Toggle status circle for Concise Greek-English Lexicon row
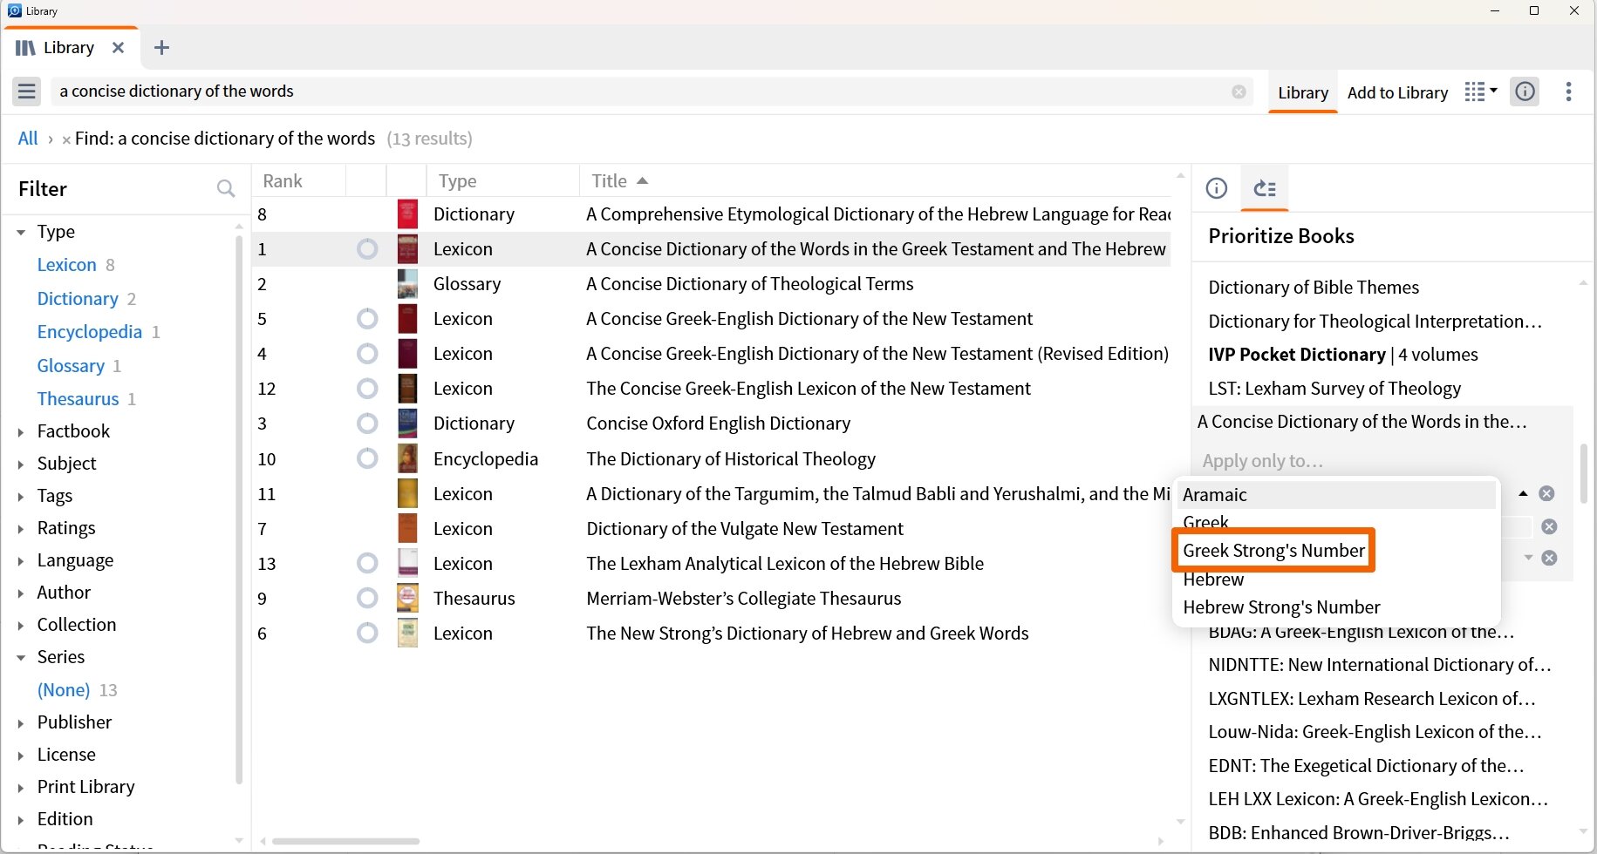1597x854 pixels. click(x=367, y=389)
